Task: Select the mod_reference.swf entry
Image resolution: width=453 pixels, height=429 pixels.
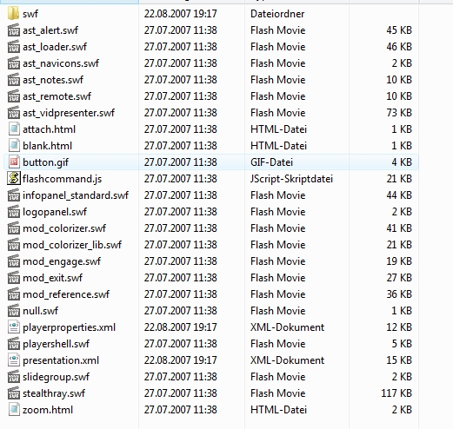Action: (x=66, y=294)
